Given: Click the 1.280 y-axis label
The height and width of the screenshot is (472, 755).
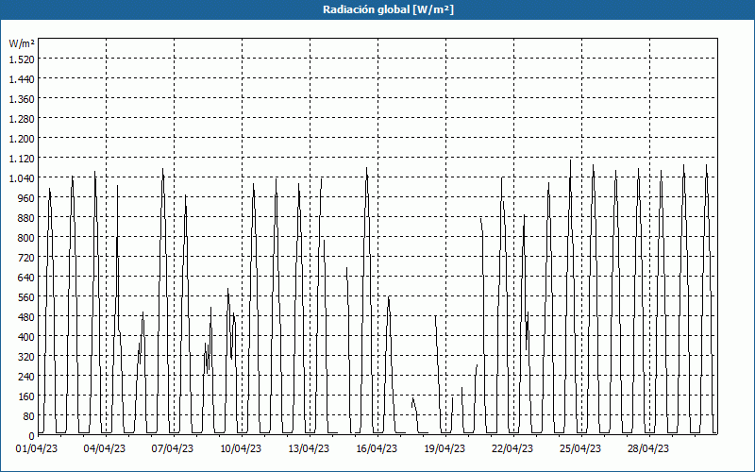Looking at the screenshot, I should tap(22, 119).
